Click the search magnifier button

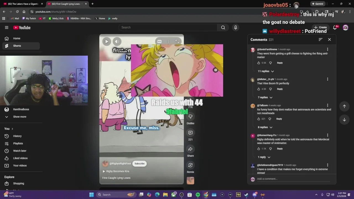point(223,27)
